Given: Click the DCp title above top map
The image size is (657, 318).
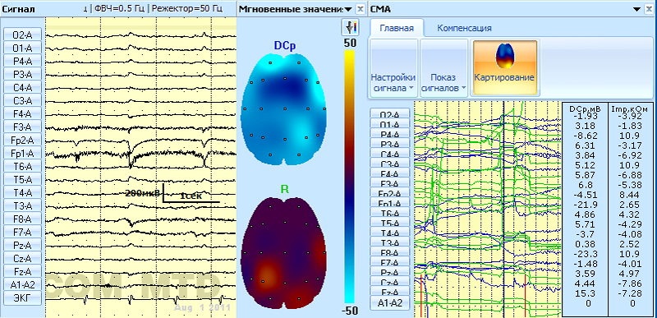Looking at the screenshot, I should (x=284, y=47).
